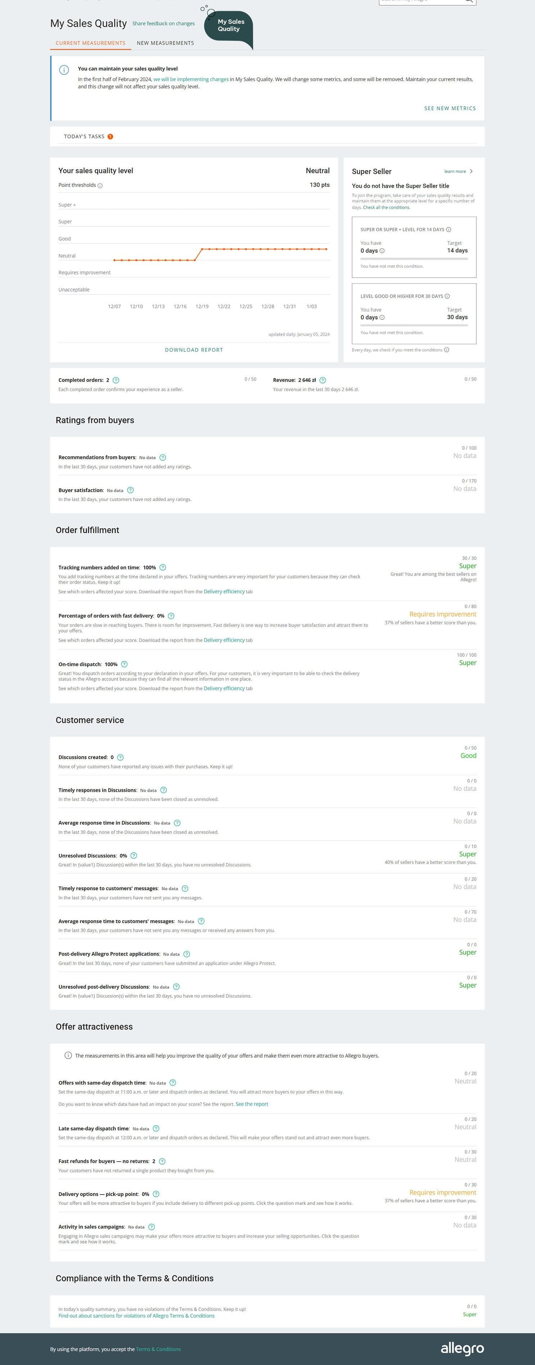Switch to New Measurements tab
This screenshot has width=535, height=1365.
pyautogui.click(x=165, y=43)
